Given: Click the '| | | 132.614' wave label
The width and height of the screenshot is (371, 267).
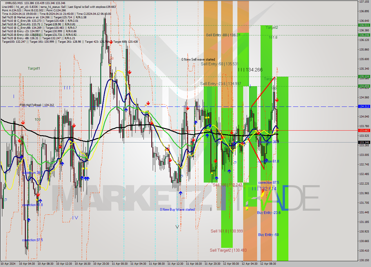Looking at the screenshot, I should coord(264,189).
